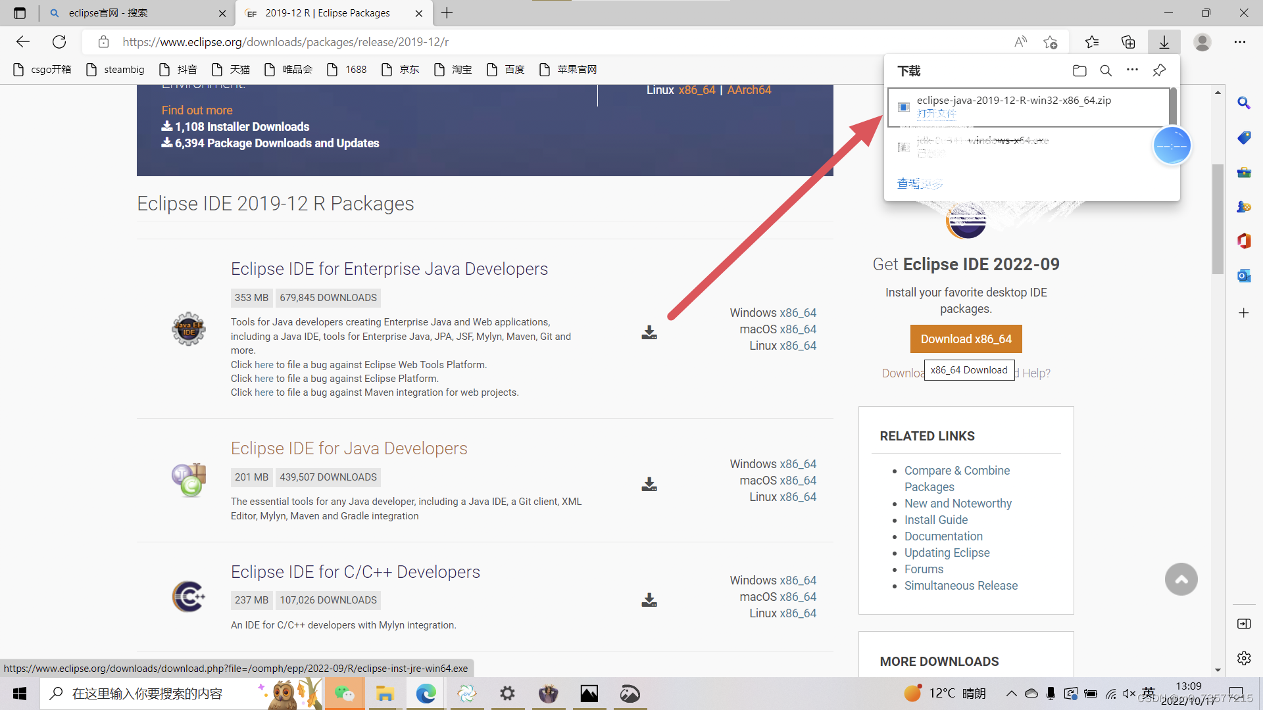The image size is (1263, 710).
Task: Open the sidebar tools briefcase icon
Action: click(1244, 172)
